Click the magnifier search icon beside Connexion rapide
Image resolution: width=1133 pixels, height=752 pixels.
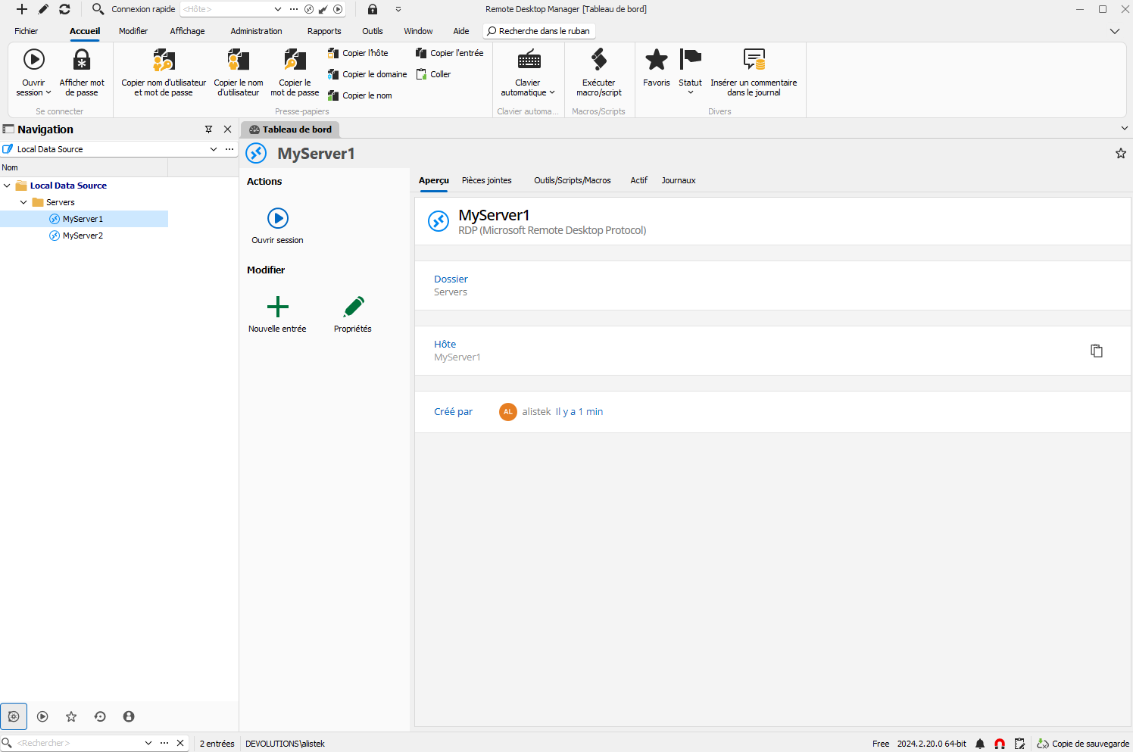click(98, 9)
